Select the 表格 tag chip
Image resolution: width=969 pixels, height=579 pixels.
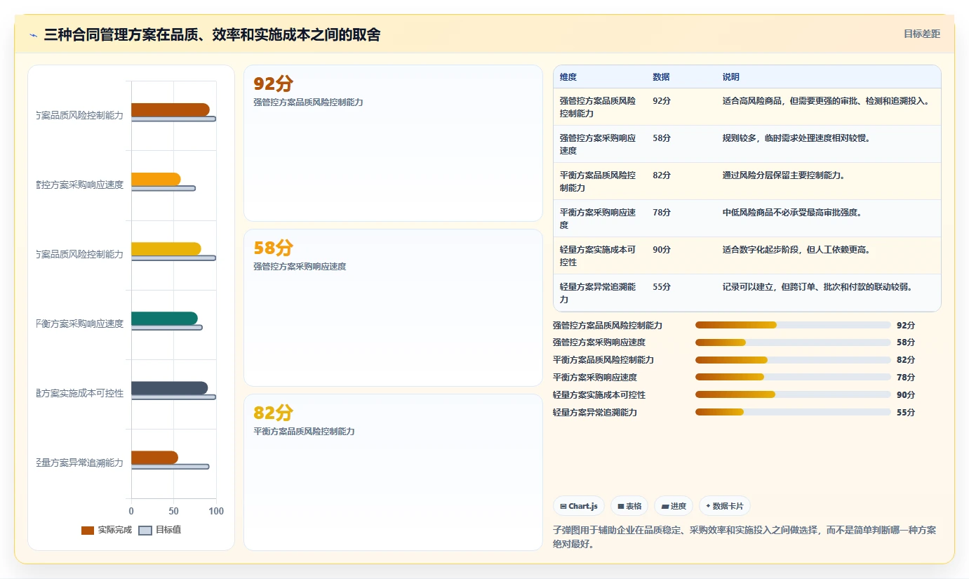coord(629,506)
